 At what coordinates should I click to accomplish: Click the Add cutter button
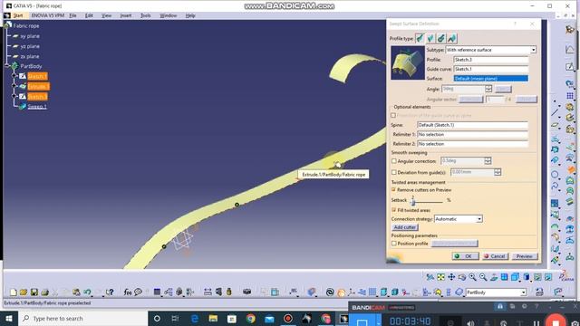coord(405,227)
